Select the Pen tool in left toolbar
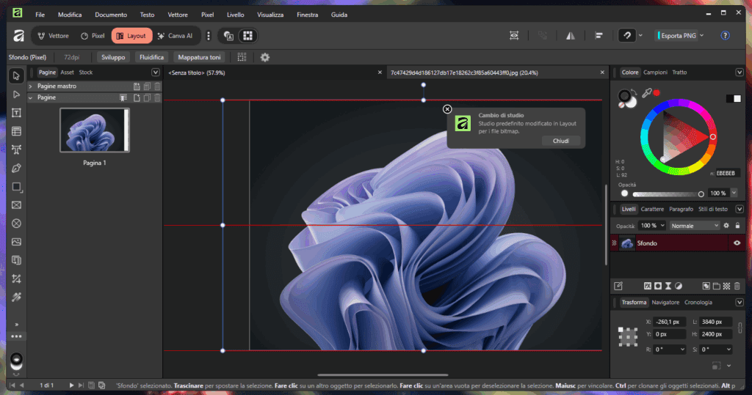 16,168
